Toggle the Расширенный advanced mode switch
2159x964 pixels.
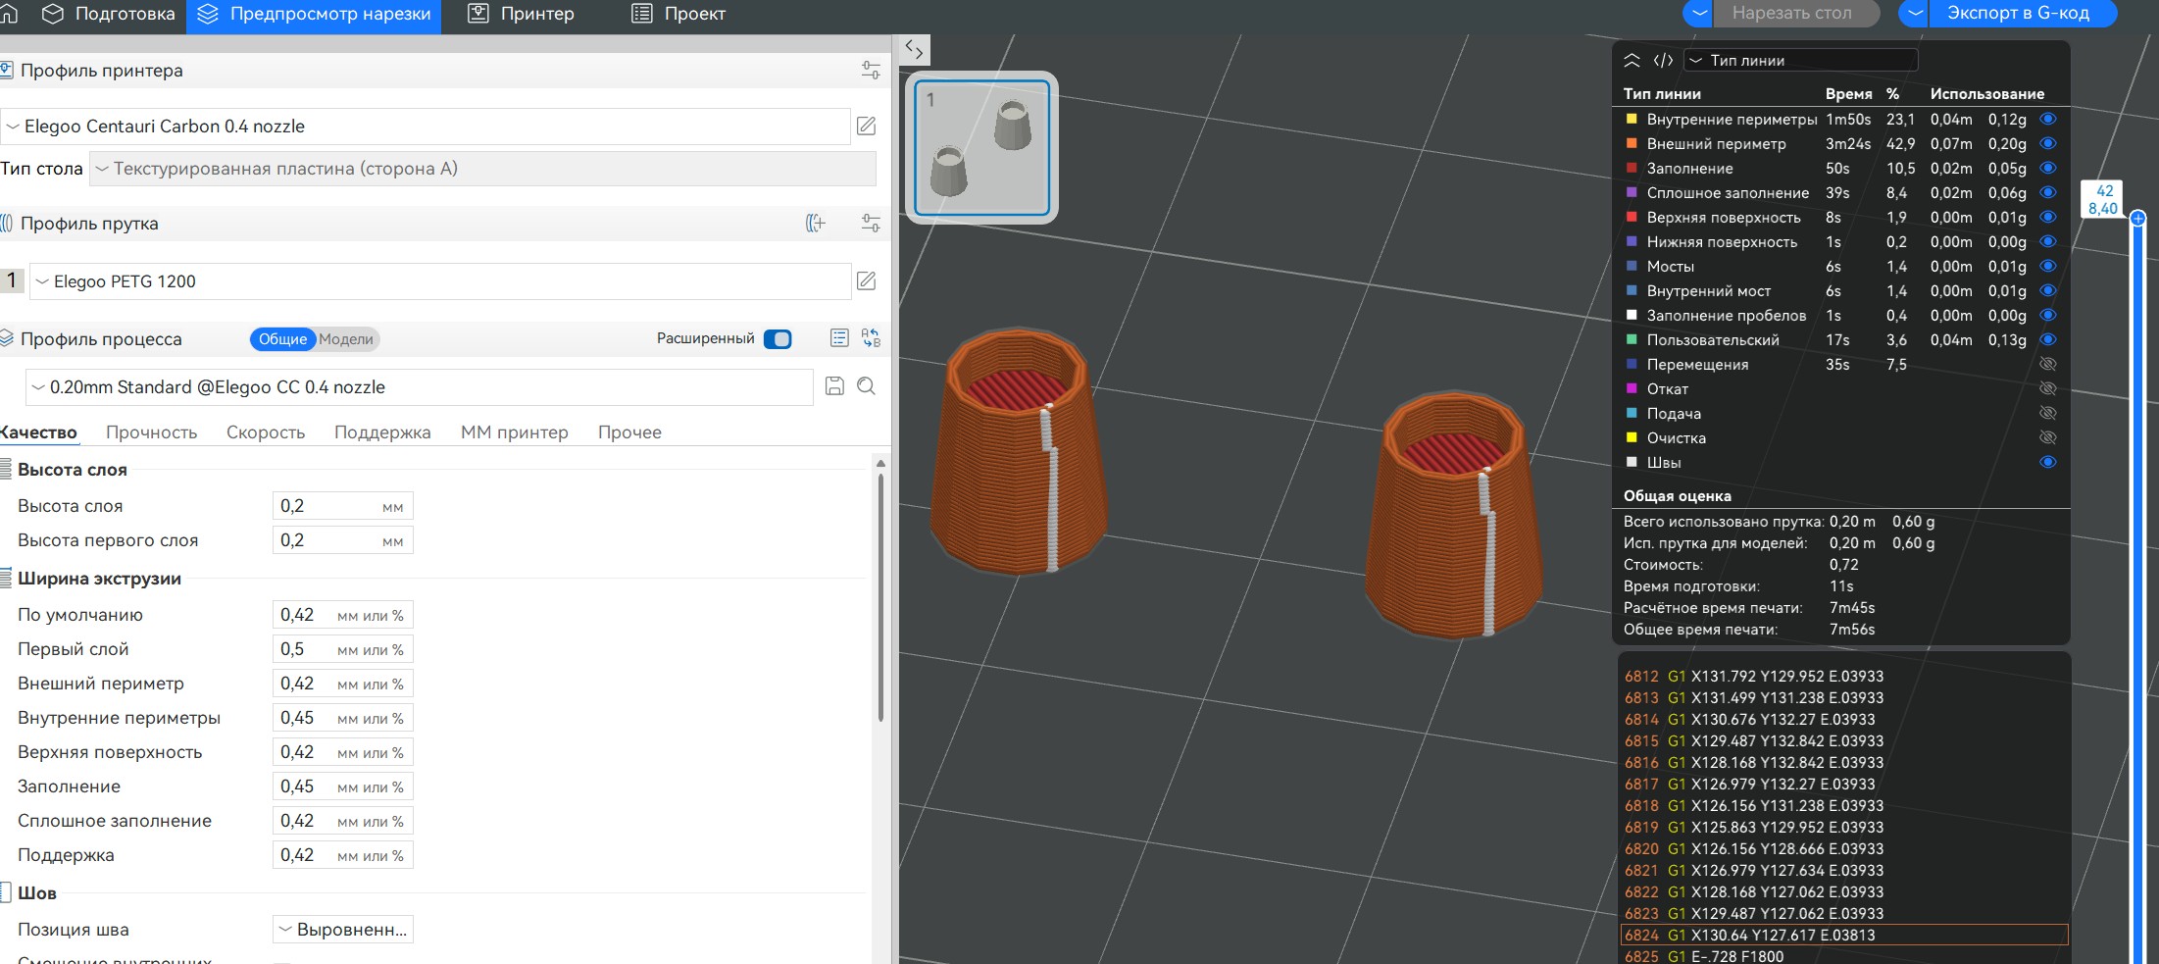point(778,339)
